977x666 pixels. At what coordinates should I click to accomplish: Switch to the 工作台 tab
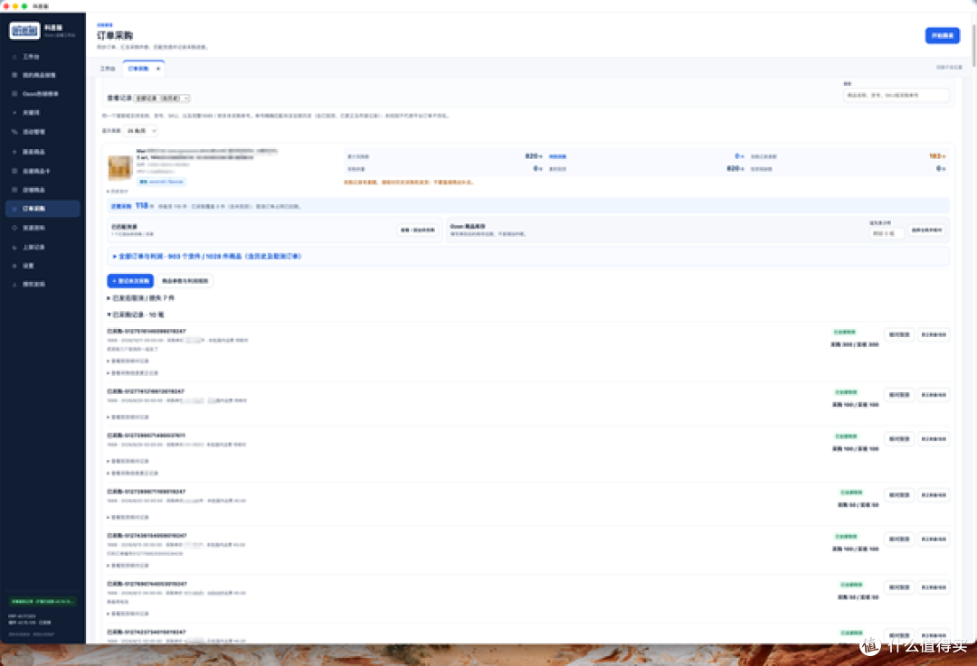(108, 69)
